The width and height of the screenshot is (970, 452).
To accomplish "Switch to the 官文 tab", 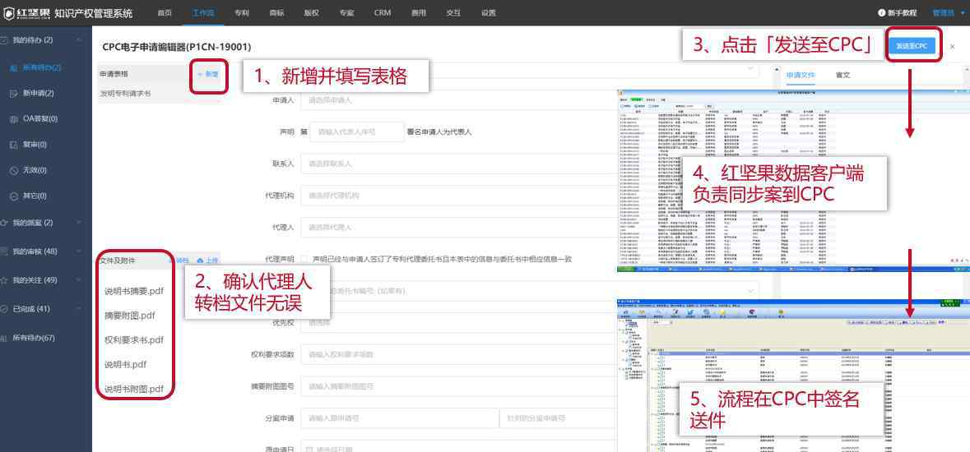I will point(842,76).
